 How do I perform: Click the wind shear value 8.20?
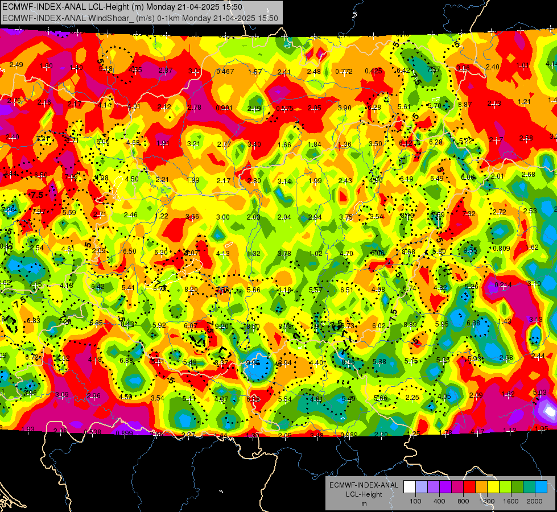coord(191,289)
